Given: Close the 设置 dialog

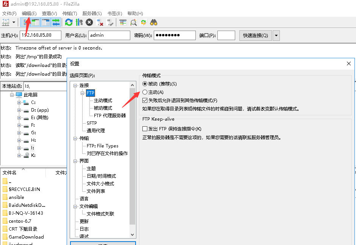Looking at the screenshot, I should pyautogui.click(x=349, y=64).
